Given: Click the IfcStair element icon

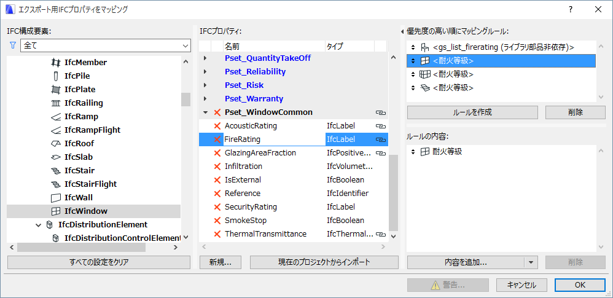Looking at the screenshot, I should click(x=56, y=170).
